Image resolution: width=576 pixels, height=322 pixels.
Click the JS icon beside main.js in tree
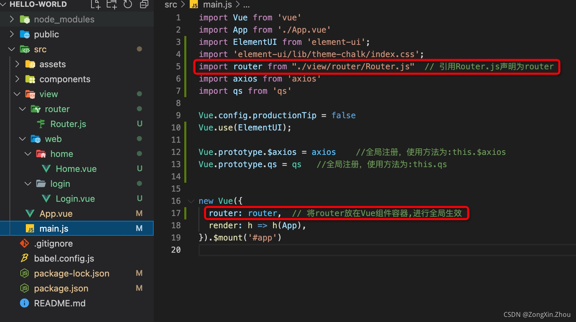pos(30,229)
